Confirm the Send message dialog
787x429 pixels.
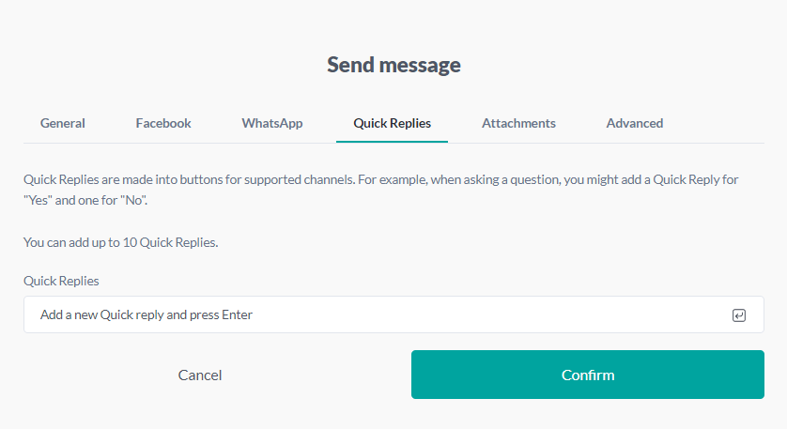tap(588, 375)
